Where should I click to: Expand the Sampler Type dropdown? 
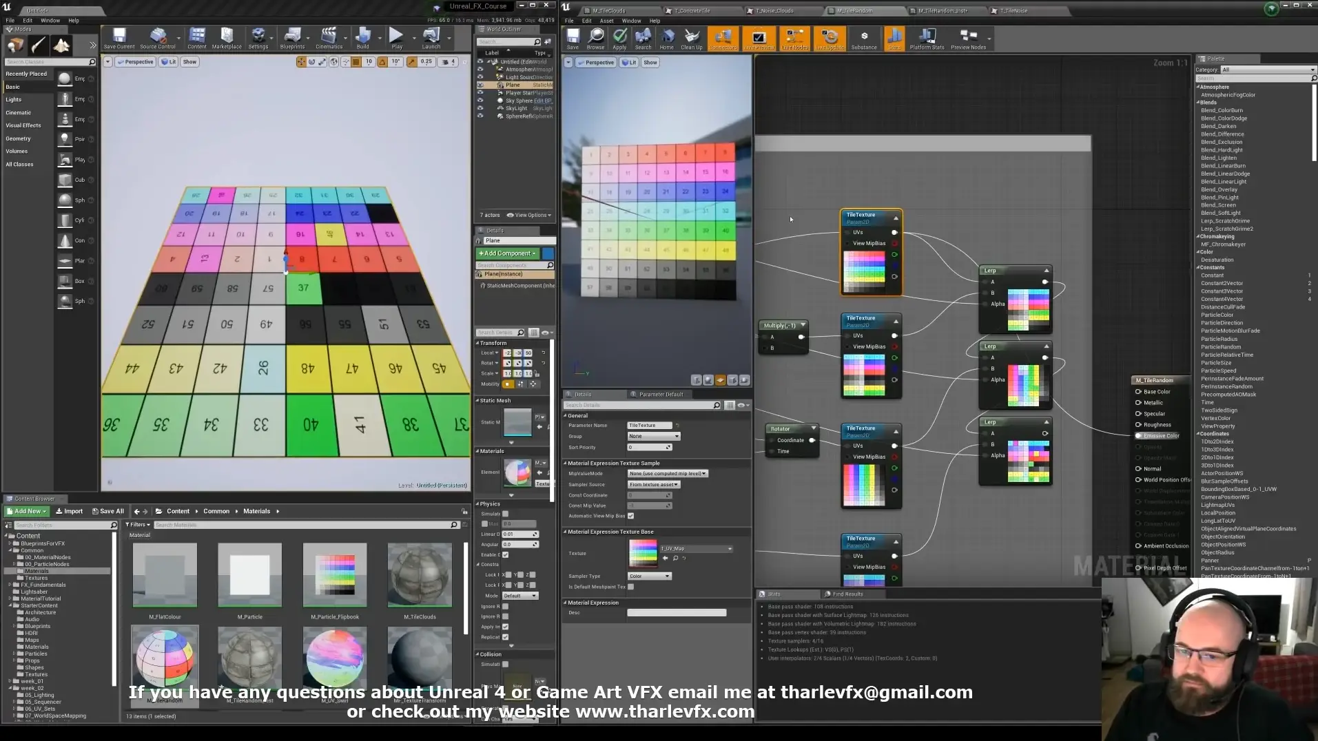(649, 576)
